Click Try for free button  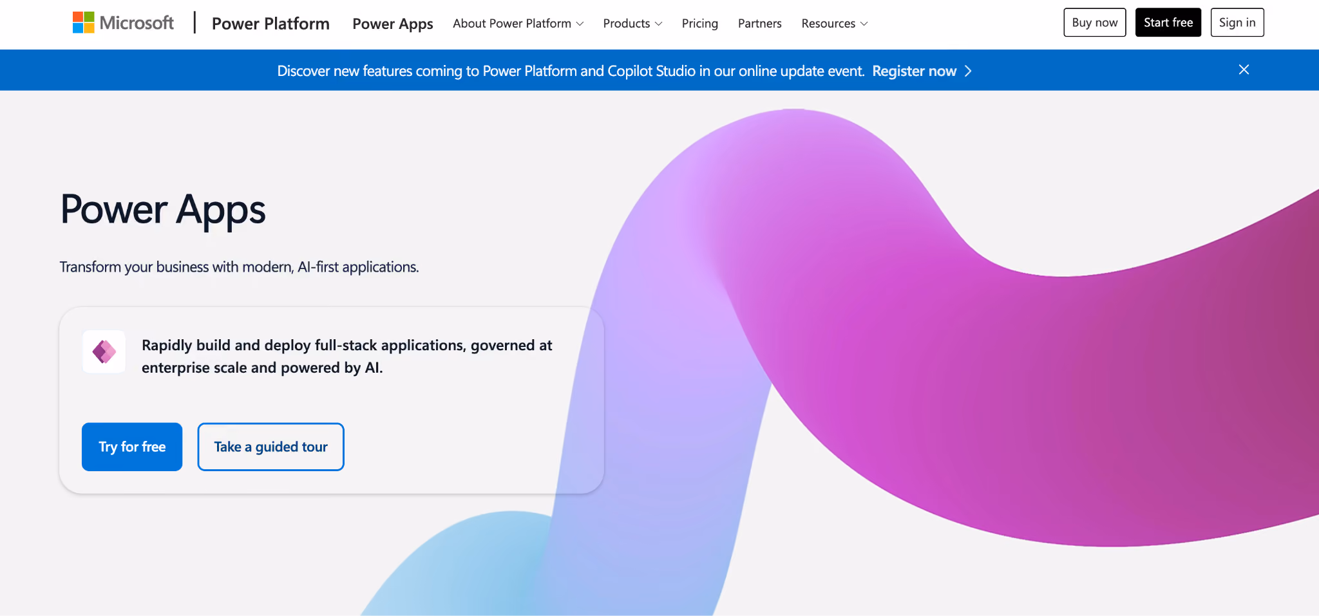[132, 447]
